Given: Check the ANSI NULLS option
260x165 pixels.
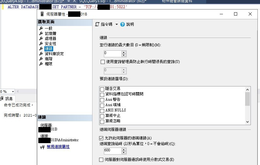Looking at the screenshot, I should (102, 111).
